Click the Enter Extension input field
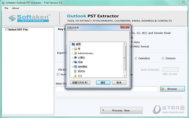Screen dimensions: 189x118 [170, 70]
